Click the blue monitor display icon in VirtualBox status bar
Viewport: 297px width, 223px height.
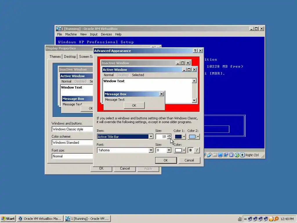click(220, 155)
